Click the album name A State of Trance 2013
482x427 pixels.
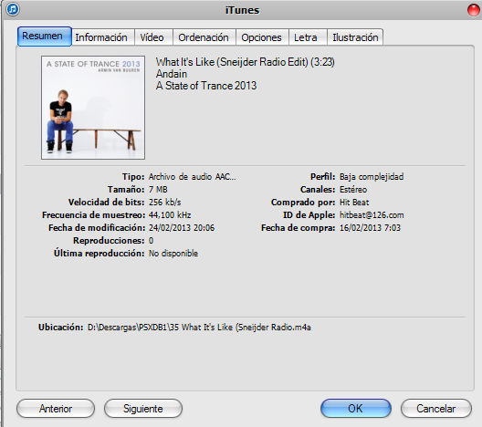coord(206,86)
